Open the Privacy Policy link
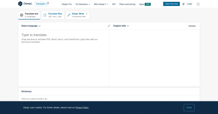218x114 pixels. (82, 107)
